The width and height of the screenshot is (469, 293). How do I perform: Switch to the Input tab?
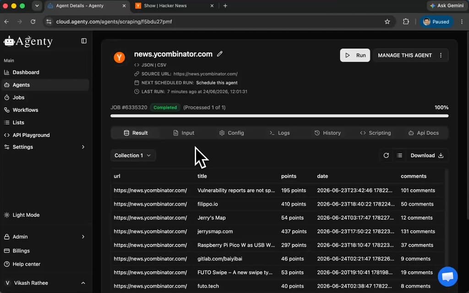click(x=184, y=133)
